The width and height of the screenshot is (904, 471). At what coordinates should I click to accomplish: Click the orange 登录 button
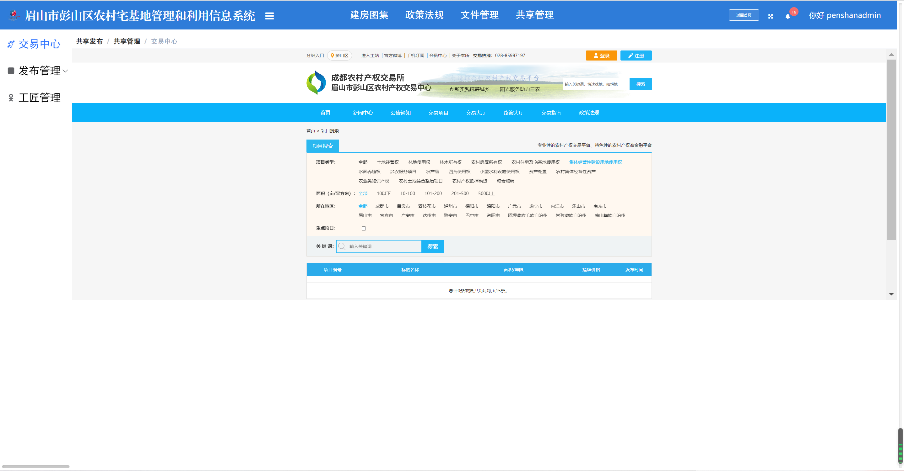coord(601,56)
